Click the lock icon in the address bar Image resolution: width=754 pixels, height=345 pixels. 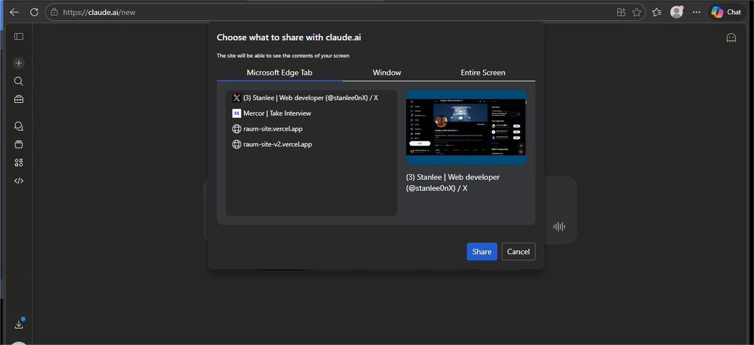tap(54, 12)
